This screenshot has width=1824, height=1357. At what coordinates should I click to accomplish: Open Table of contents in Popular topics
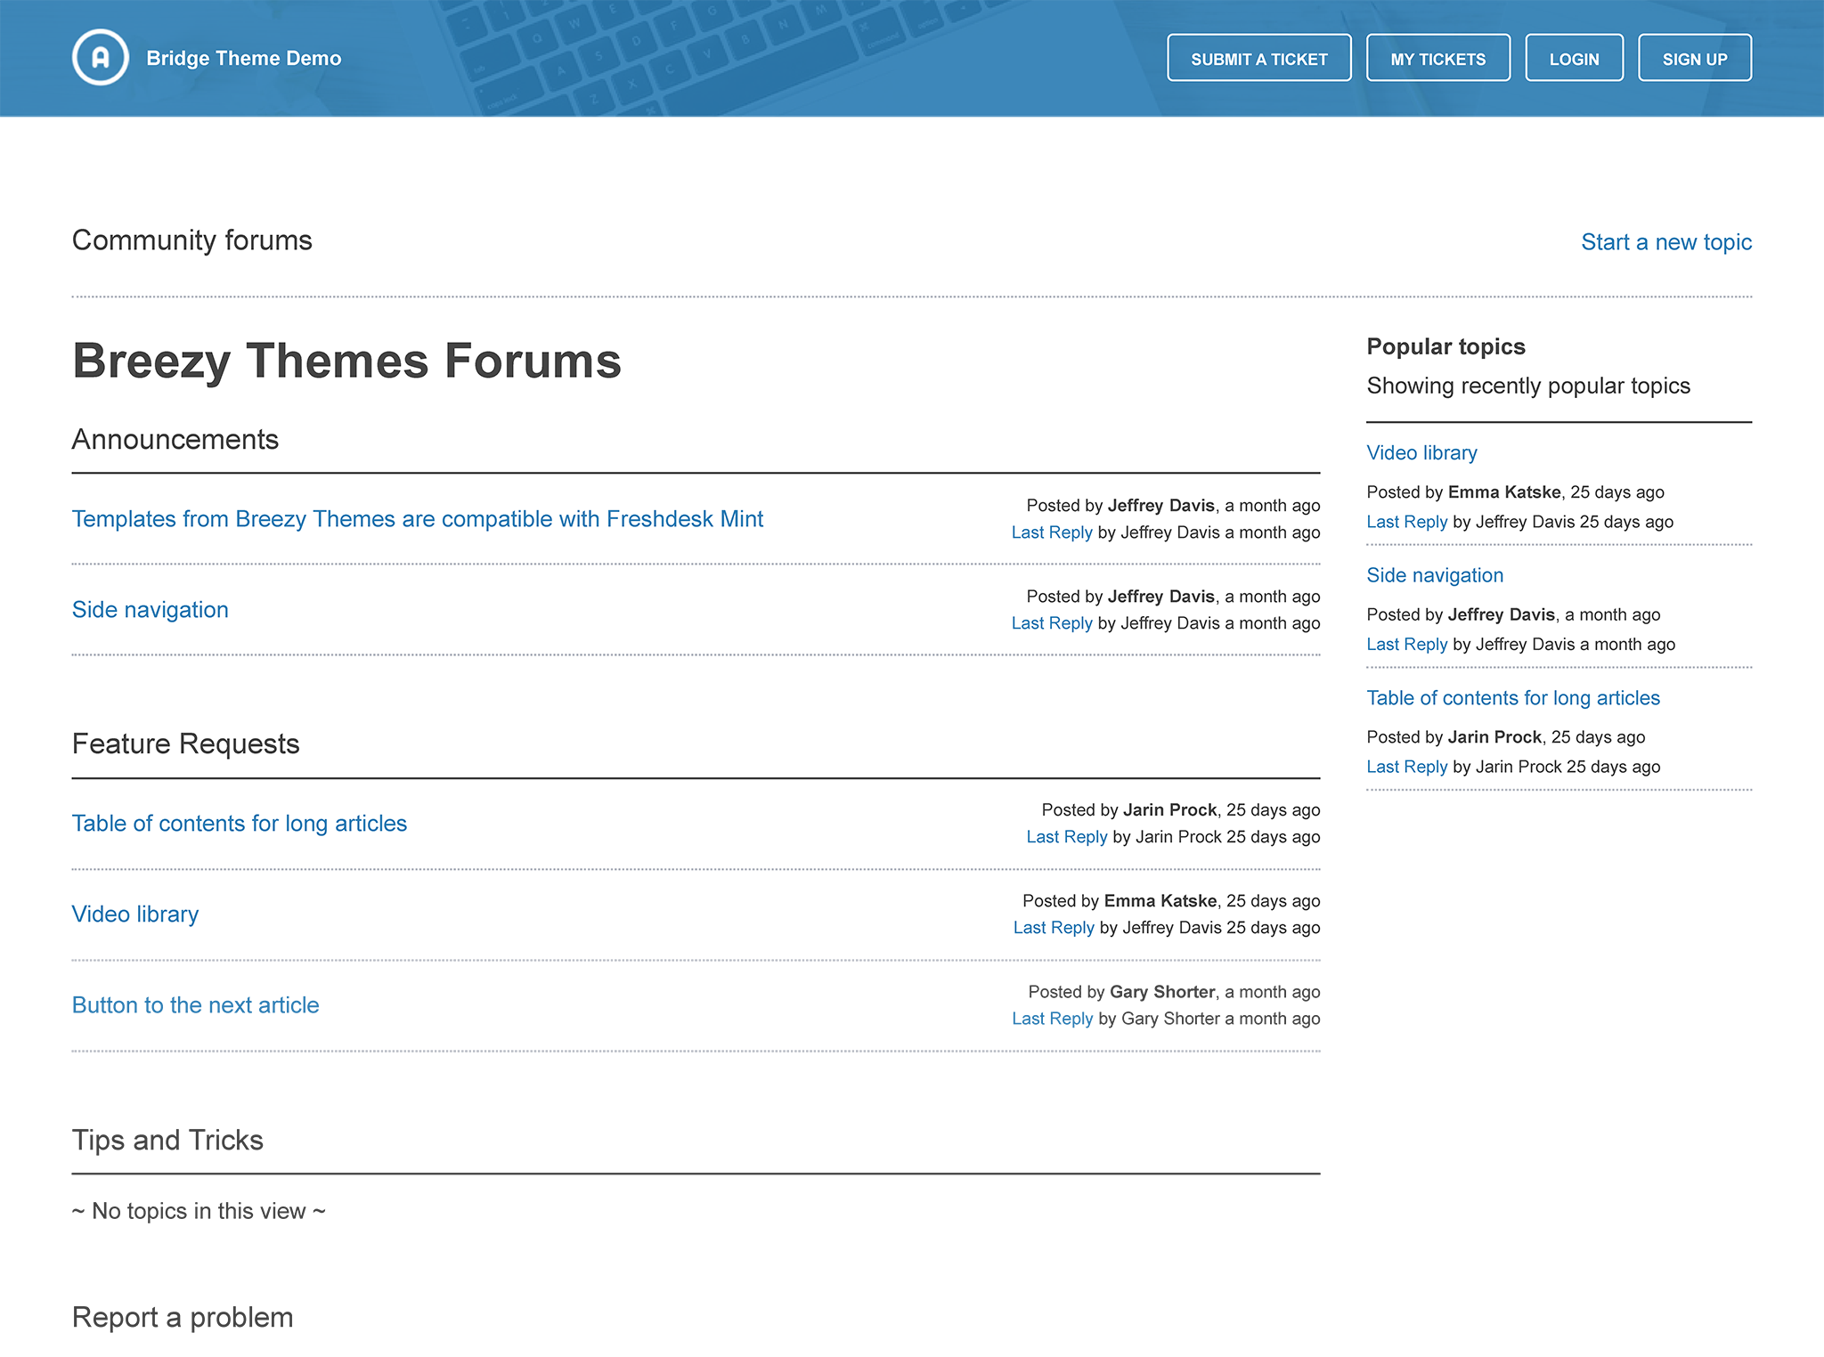(x=1513, y=698)
